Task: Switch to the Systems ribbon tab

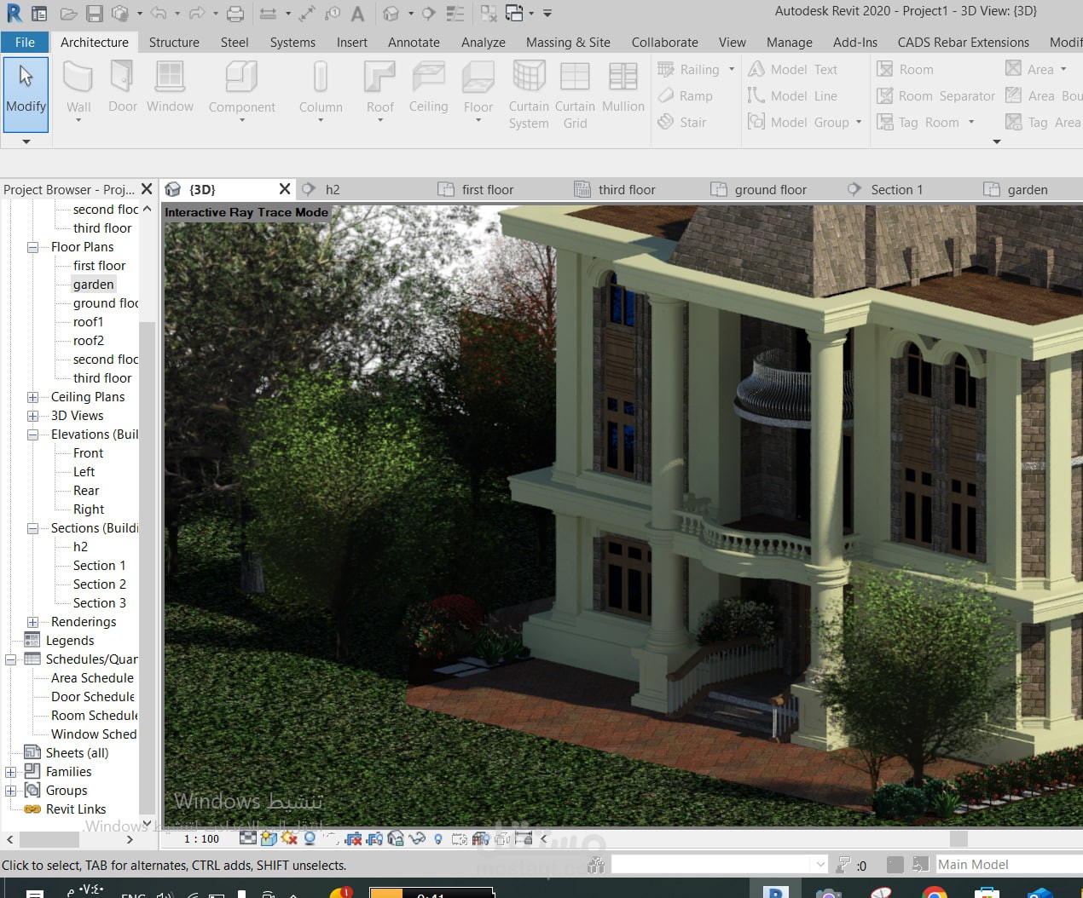Action: tap(292, 43)
